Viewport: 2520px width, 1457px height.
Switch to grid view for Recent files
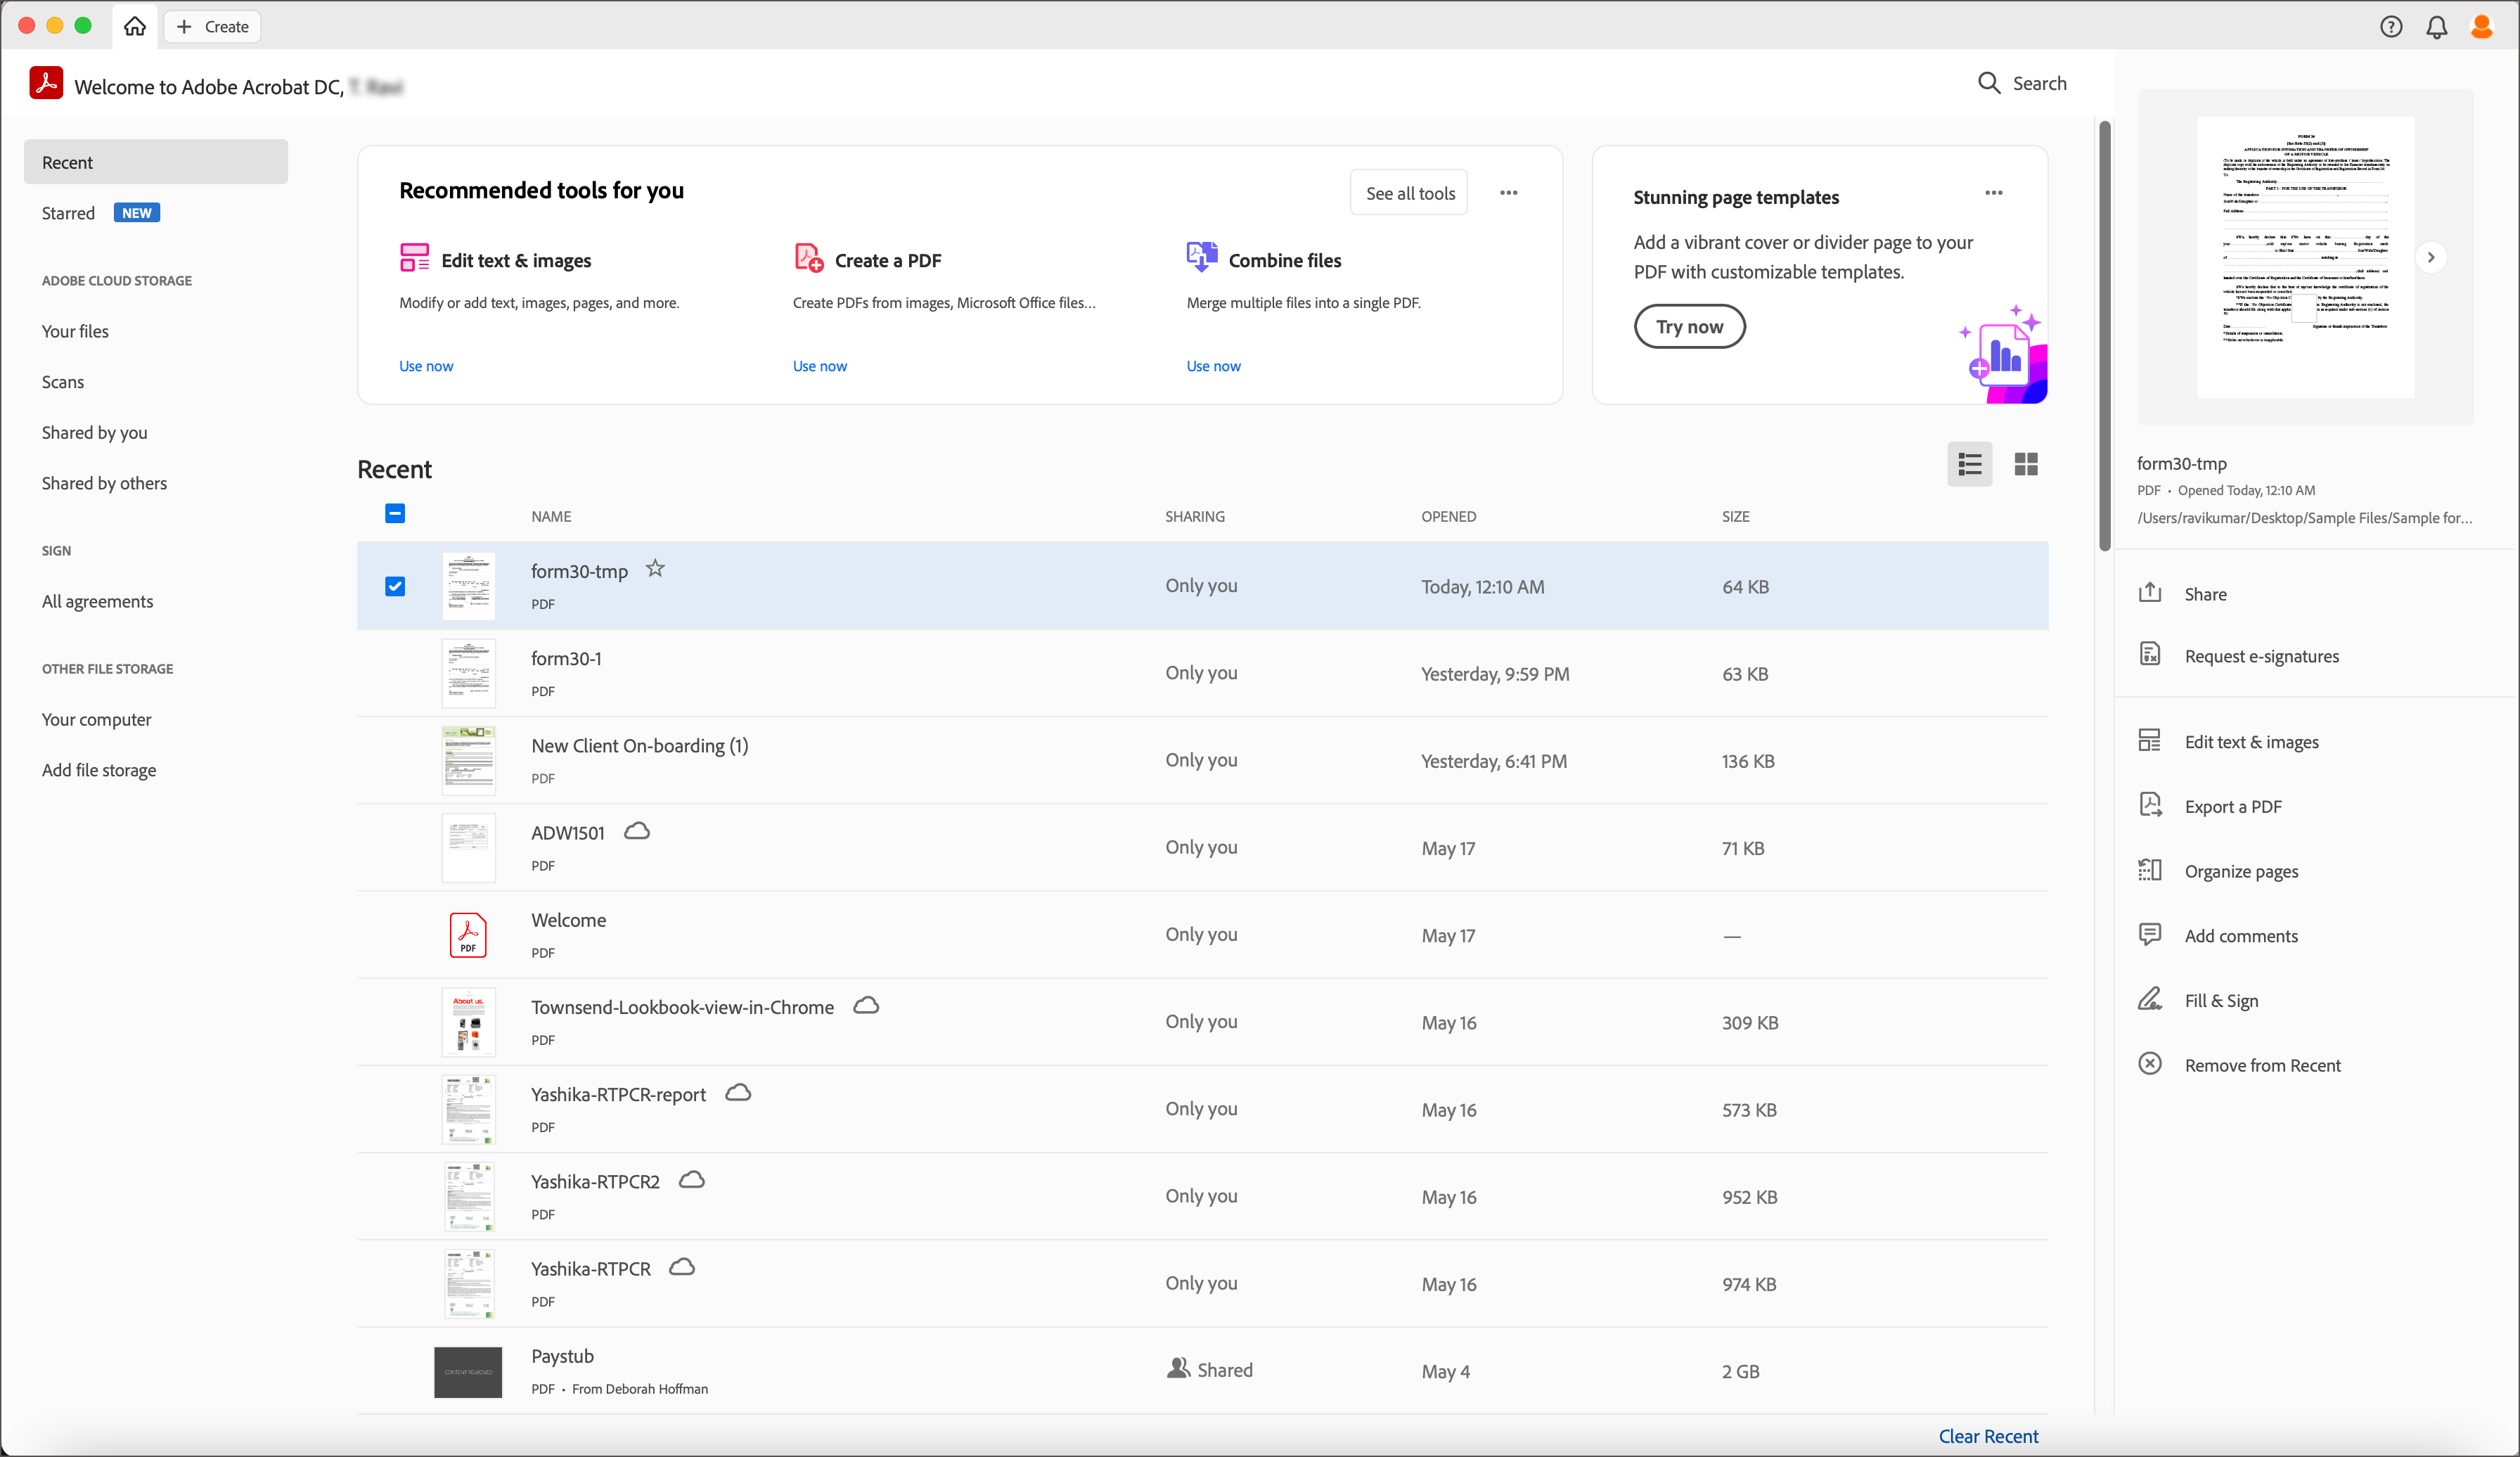click(x=2026, y=464)
